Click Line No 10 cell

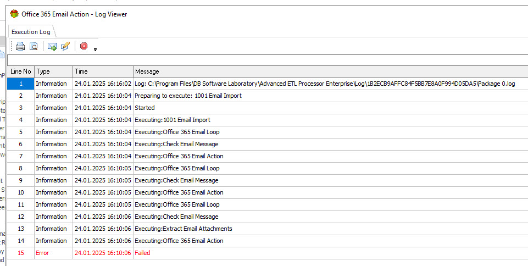coord(20,192)
